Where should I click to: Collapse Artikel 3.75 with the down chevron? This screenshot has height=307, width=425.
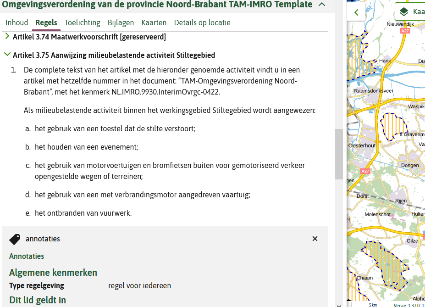7,55
